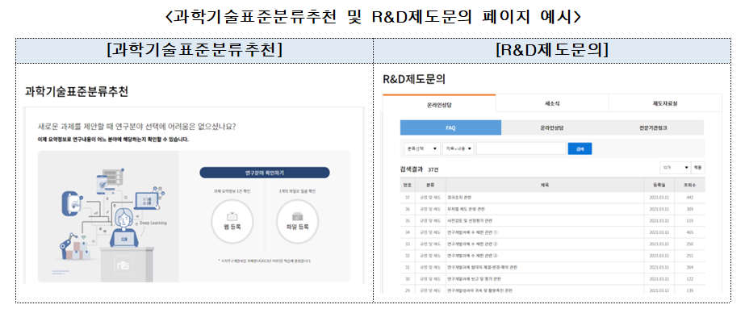Click the view count 264

690,267
